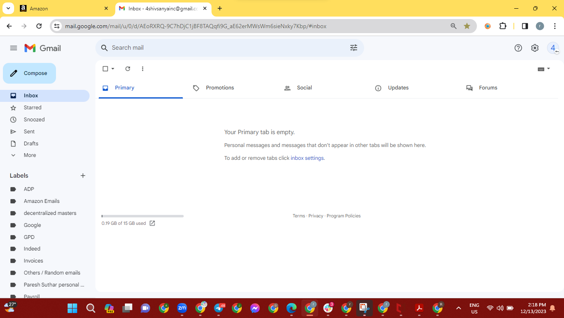The image size is (564, 318).
Task: Click the inbox settings link
Action: point(307,158)
